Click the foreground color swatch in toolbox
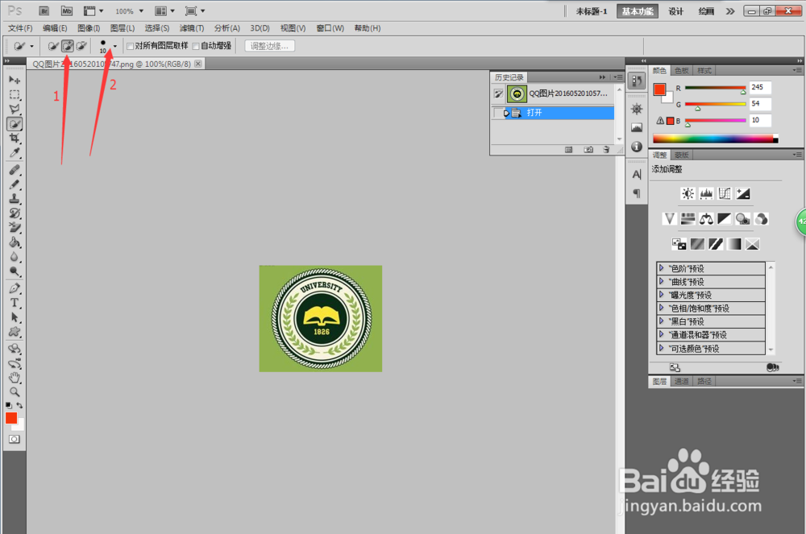Image resolution: width=806 pixels, height=534 pixels. (x=10, y=418)
